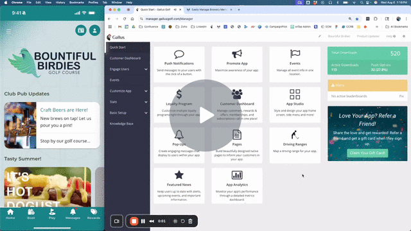Open the Help link in Gallus header
This screenshot has height=231, width=411.
390,36
